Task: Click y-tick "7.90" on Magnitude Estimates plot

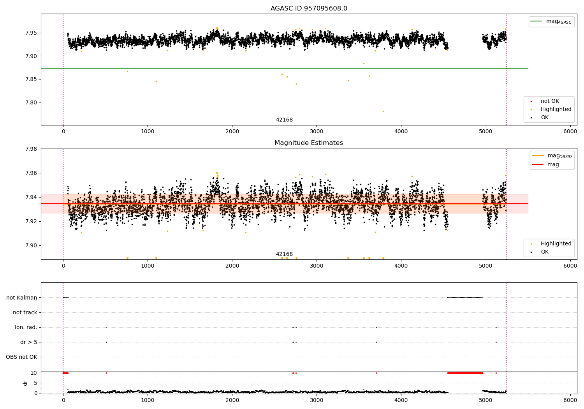Action: coord(31,245)
